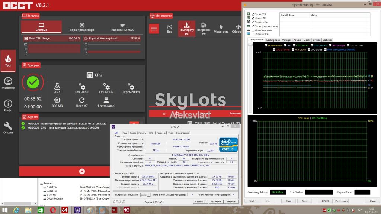
Task: Open the Radeon HD 7570 tab
Action: click(x=123, y=27)
